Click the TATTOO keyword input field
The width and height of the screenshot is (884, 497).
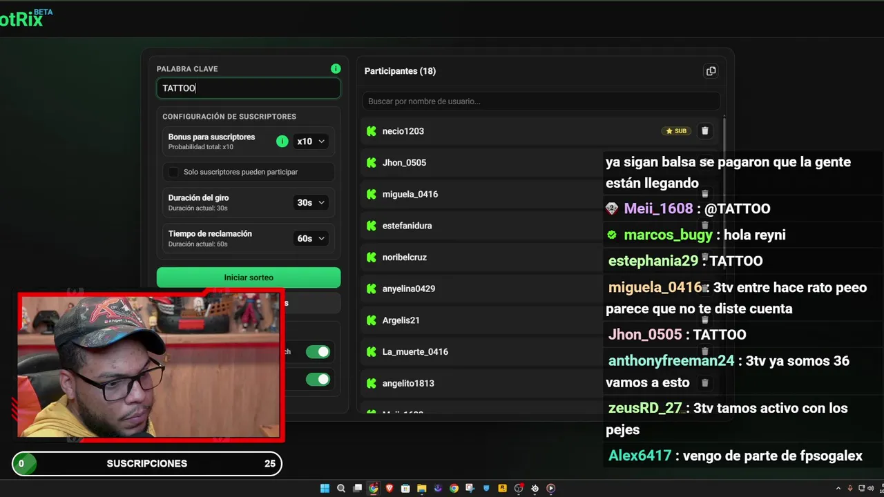click(249, 88)
